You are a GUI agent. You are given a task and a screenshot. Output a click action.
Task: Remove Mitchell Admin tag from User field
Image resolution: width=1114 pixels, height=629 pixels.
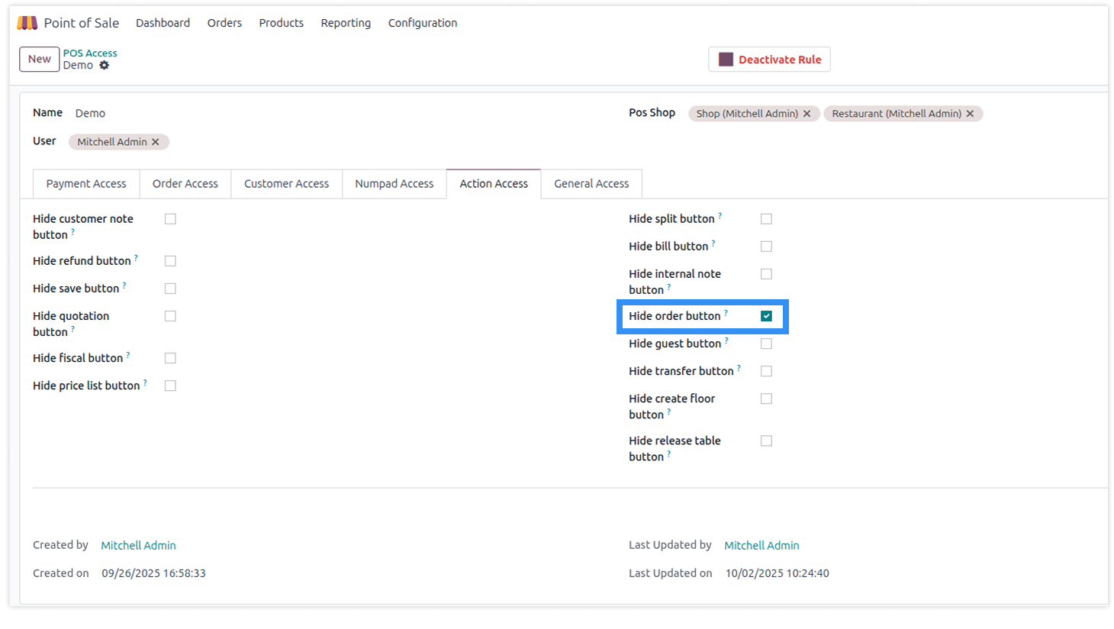coord(156,142)
